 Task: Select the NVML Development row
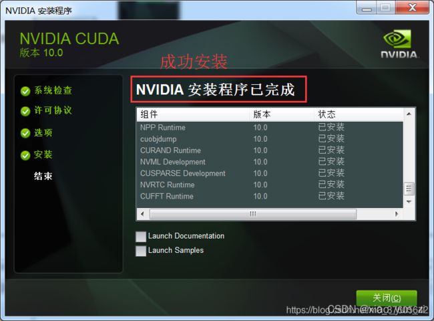(x=270, y=162)
